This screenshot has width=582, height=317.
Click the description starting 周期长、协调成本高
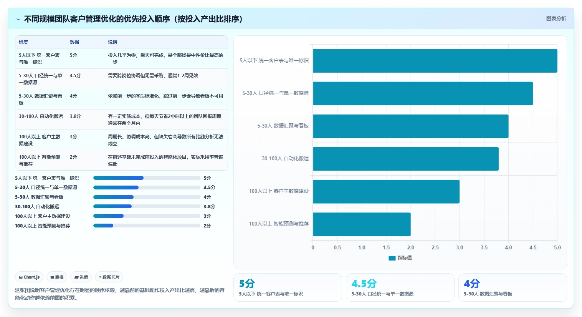coord(165,140)
